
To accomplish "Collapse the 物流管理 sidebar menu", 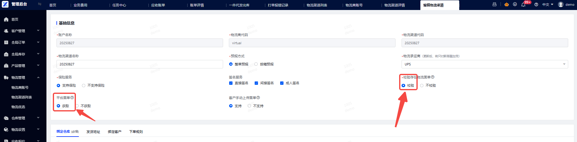I will pyautogui.click(x=38, y=77).
